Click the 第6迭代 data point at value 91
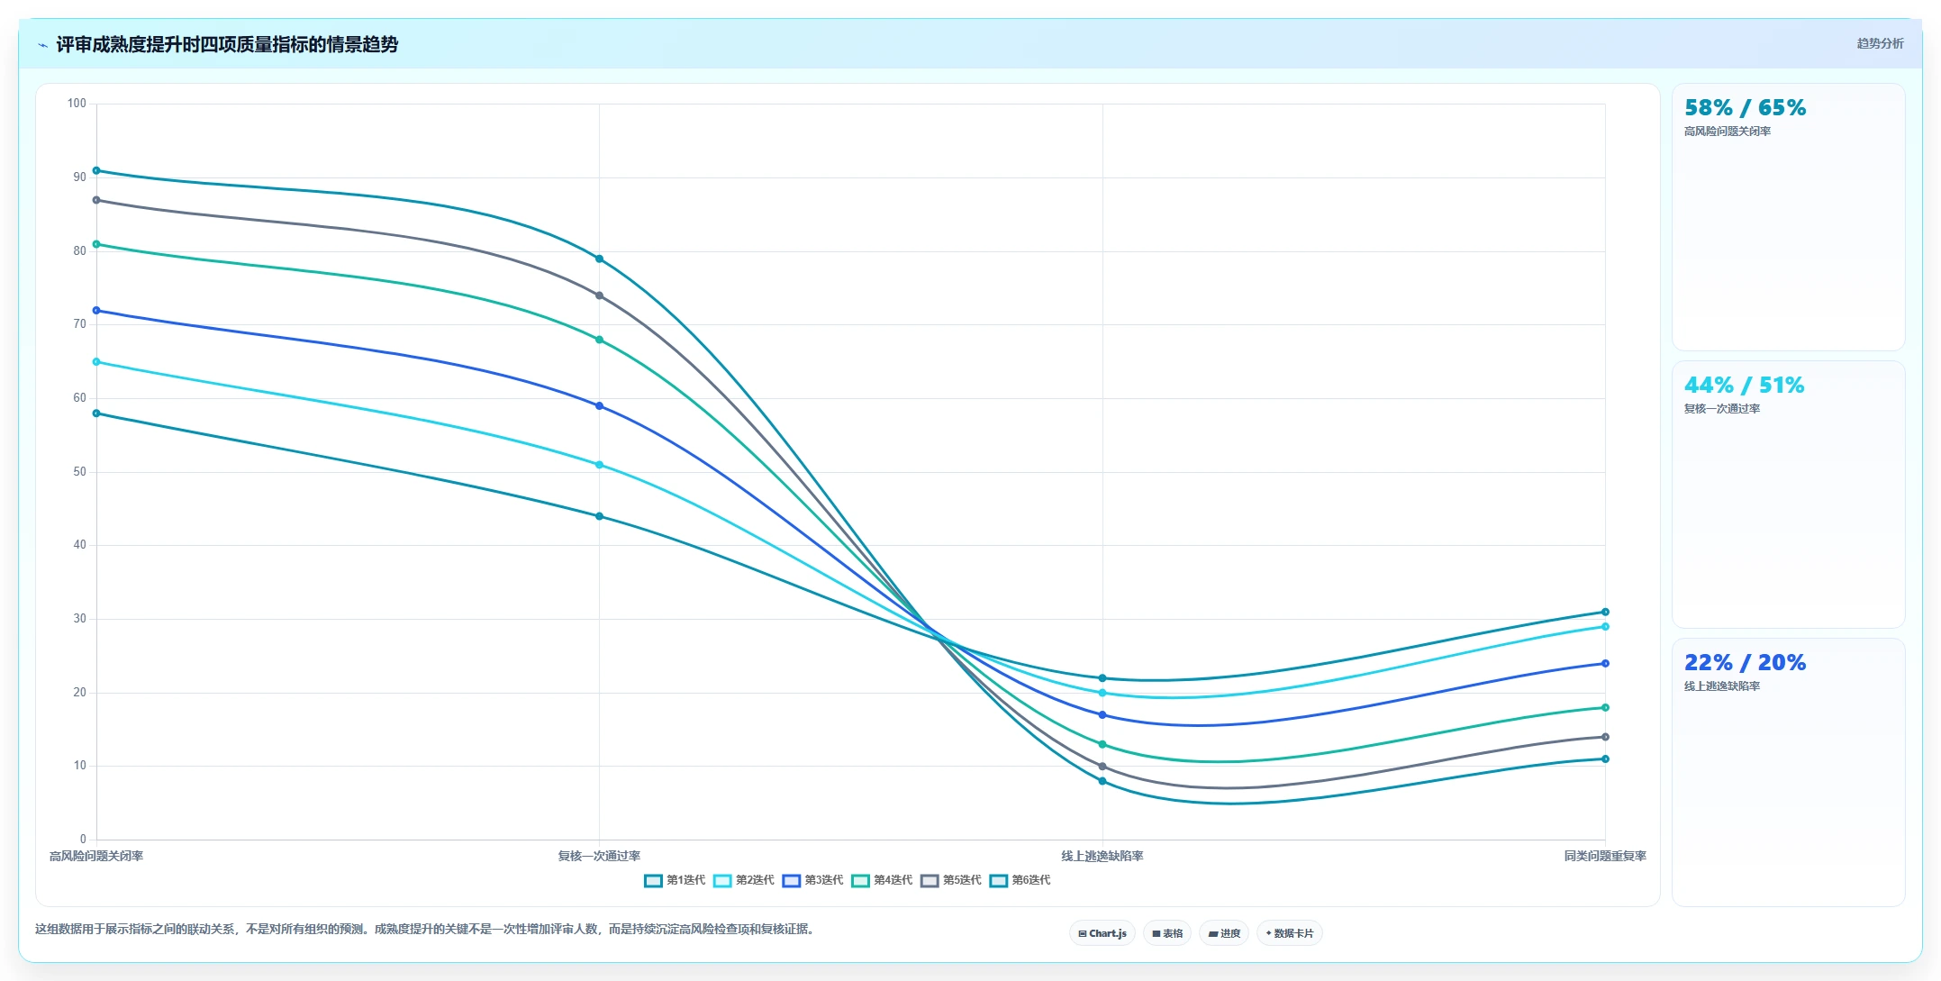Viewport: 1941px width, 981px height. click(x=96, y=170)
